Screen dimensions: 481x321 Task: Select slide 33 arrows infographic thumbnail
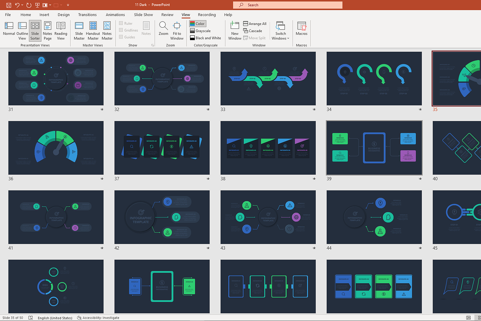coord(268,78)
